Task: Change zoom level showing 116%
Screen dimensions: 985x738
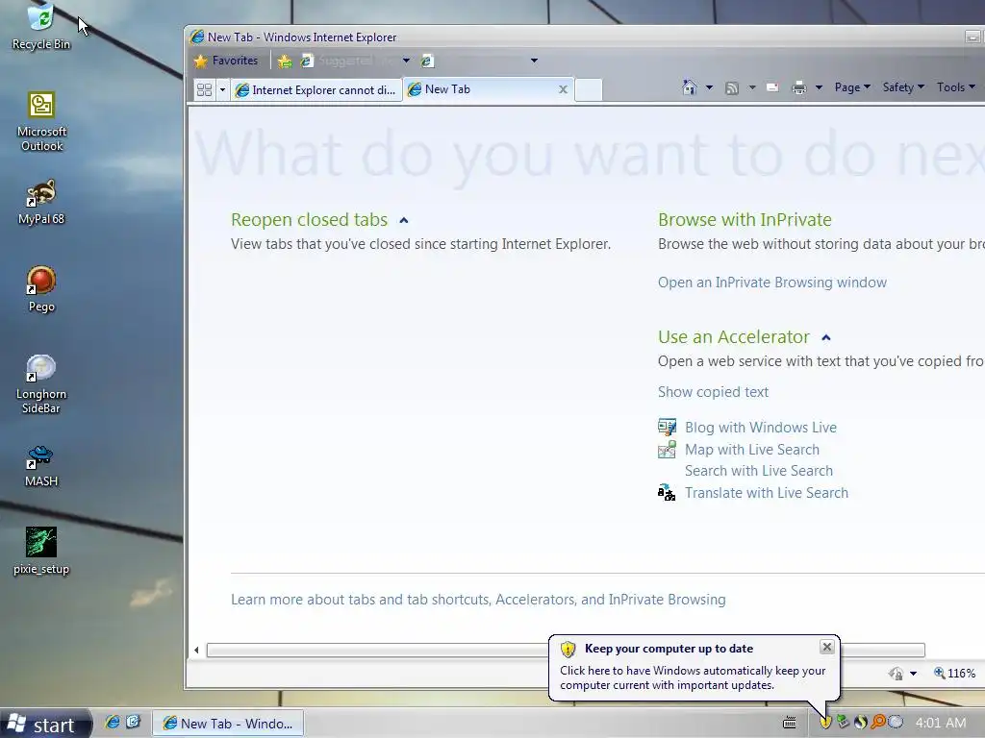Action: (954, 674)
